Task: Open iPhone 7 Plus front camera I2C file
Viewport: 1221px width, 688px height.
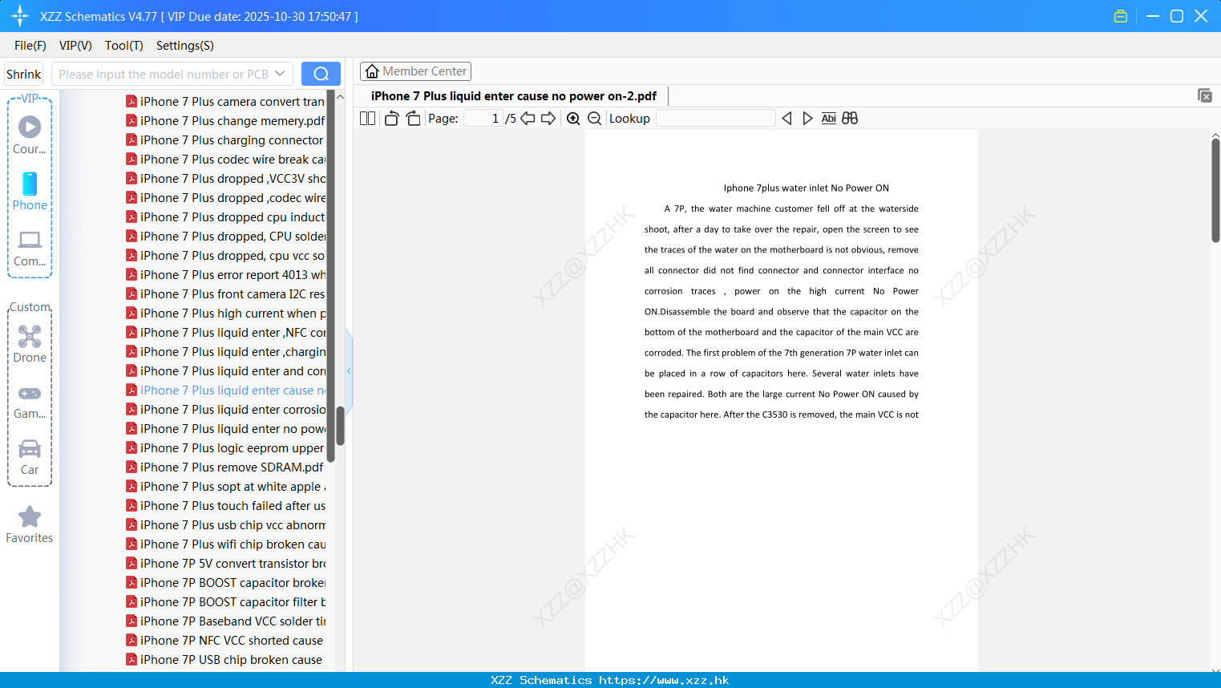Action: (225, 294)
